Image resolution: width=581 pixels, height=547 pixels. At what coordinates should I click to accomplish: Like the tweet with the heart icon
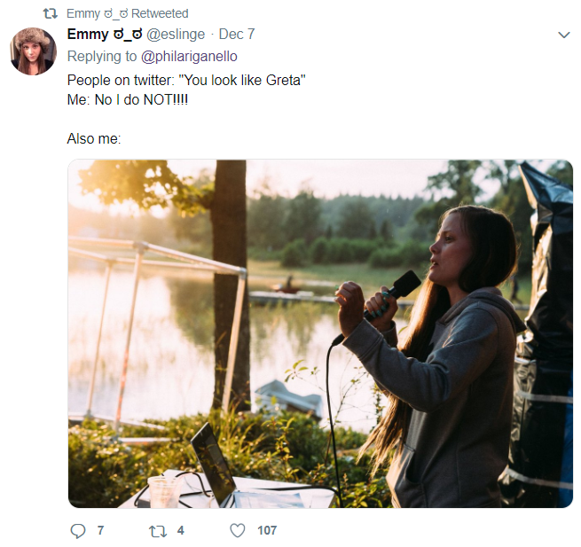238,530
